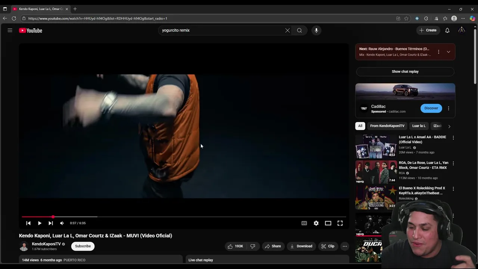Show chat replay
Image resolution: width=478 pixels, height=269 pixels.
pyautogui.click(x=405, y=71)
